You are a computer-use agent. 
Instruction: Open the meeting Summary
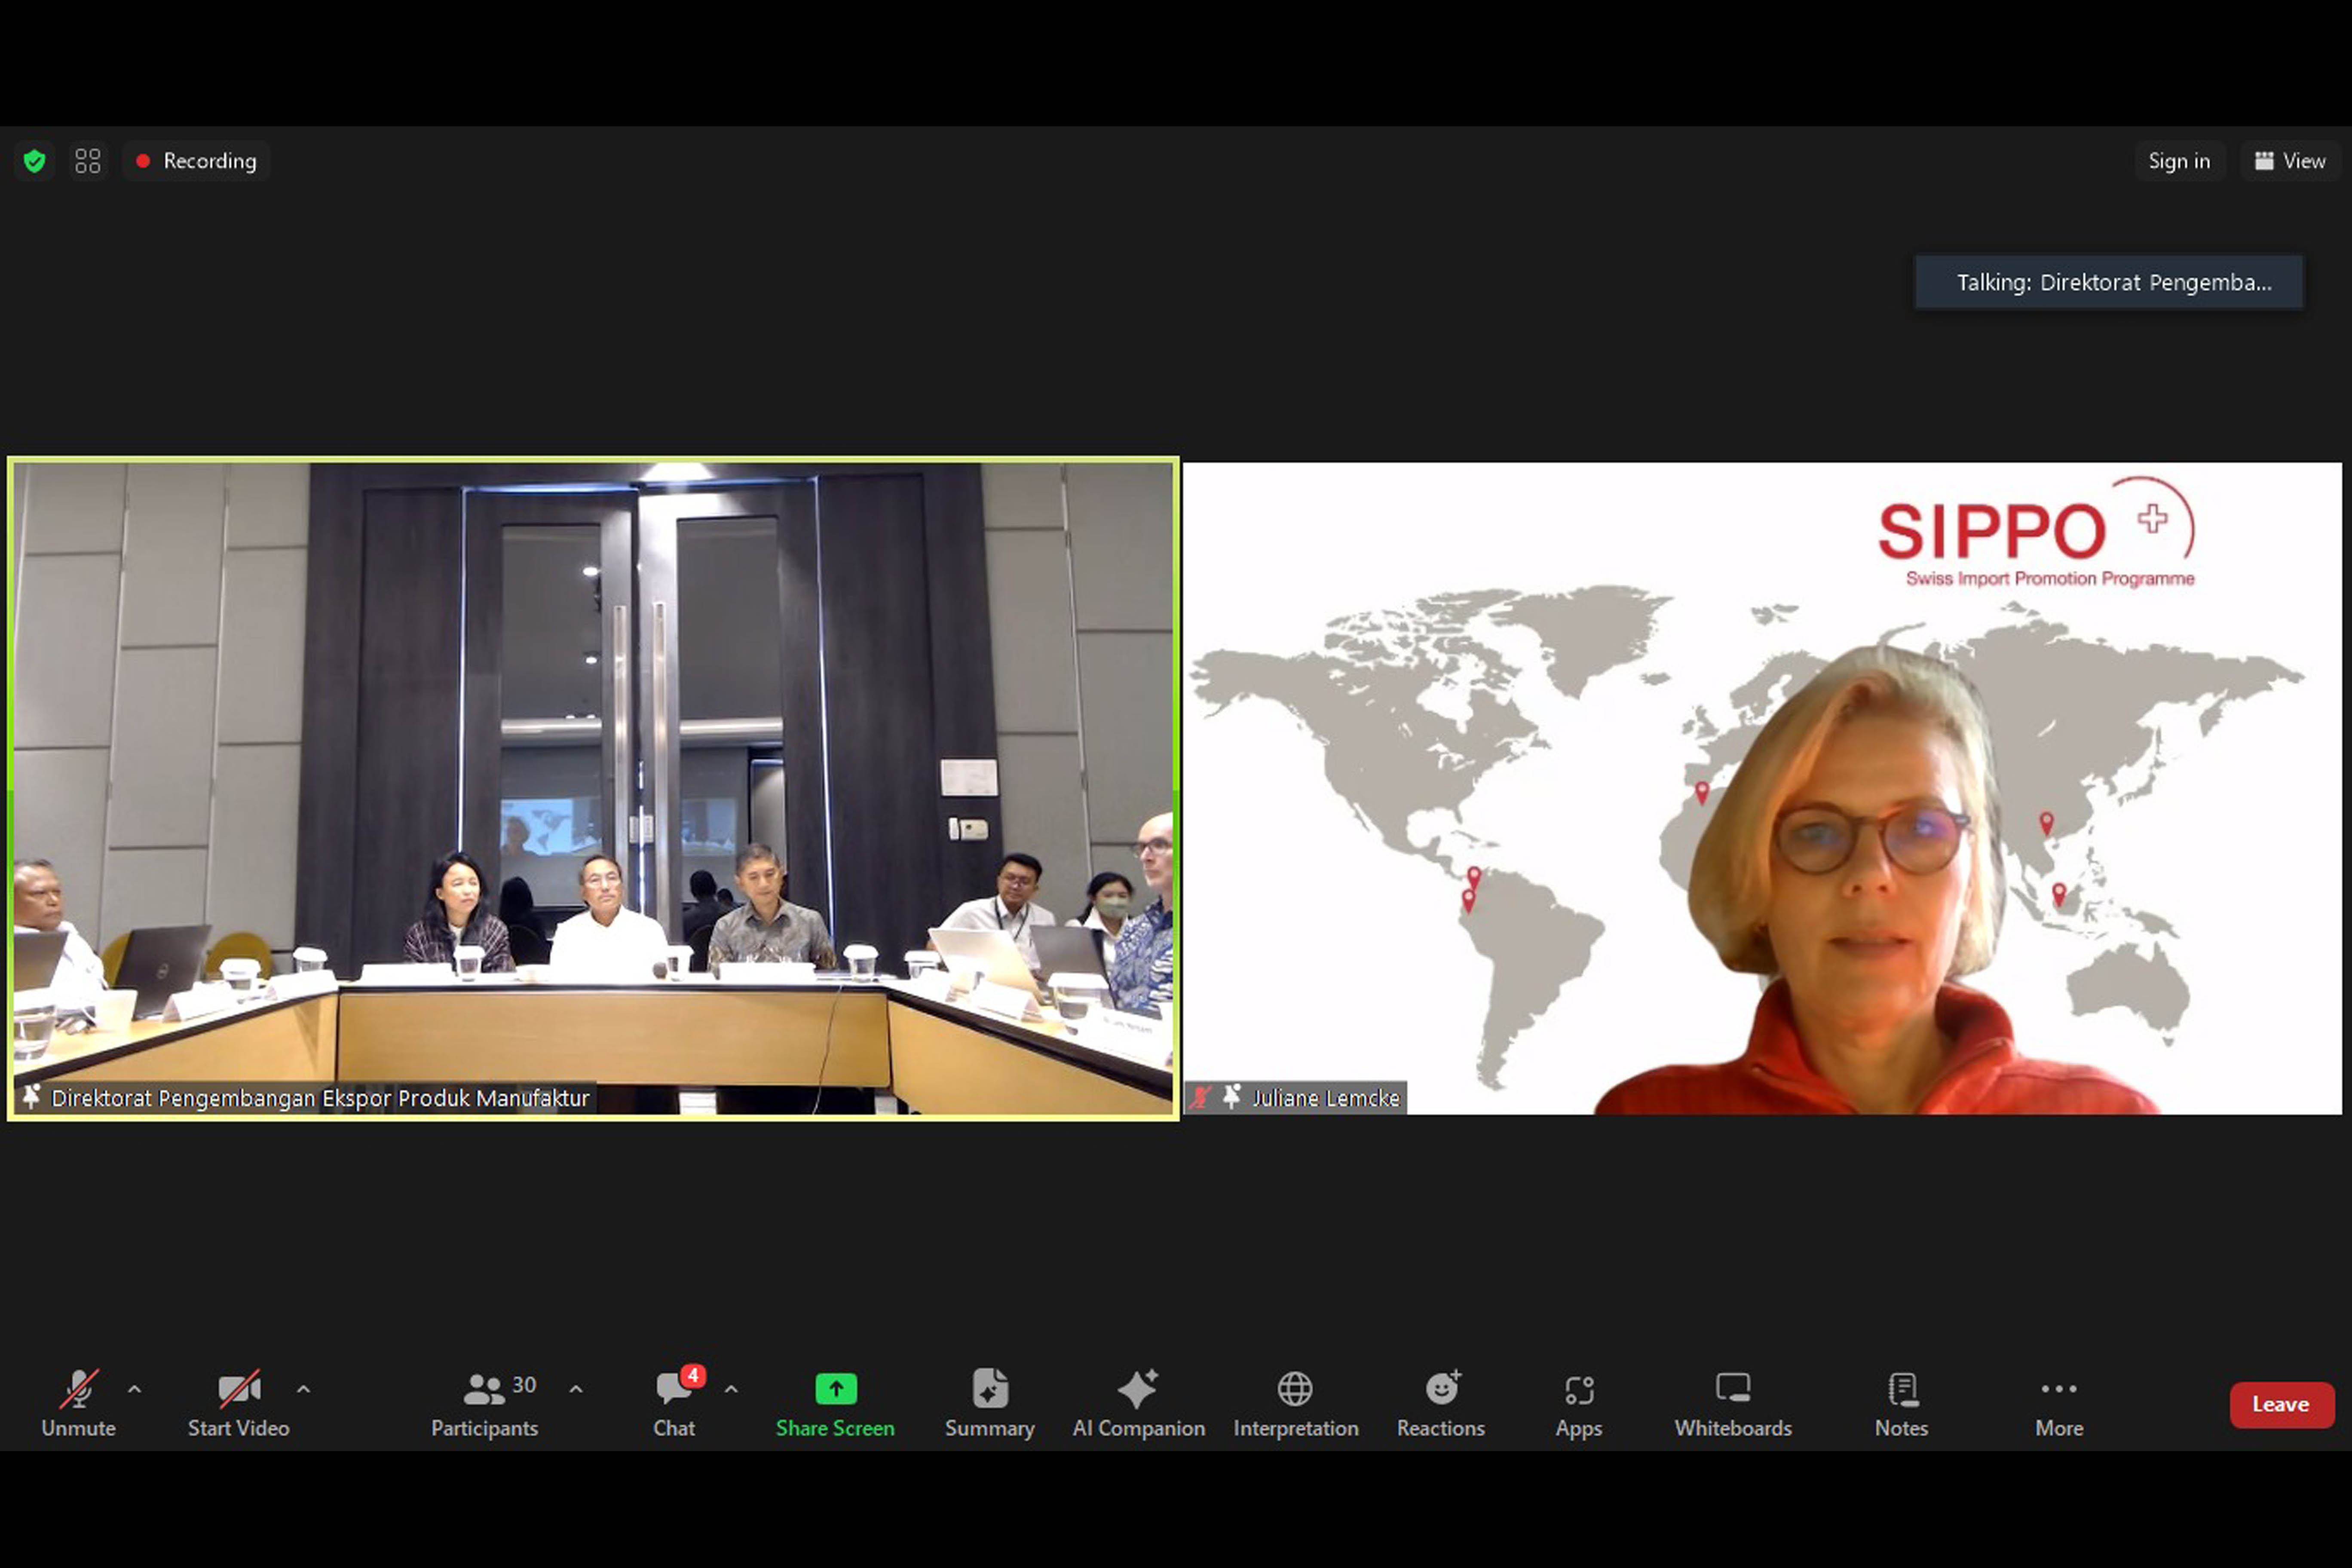[x=990, y=1404]
